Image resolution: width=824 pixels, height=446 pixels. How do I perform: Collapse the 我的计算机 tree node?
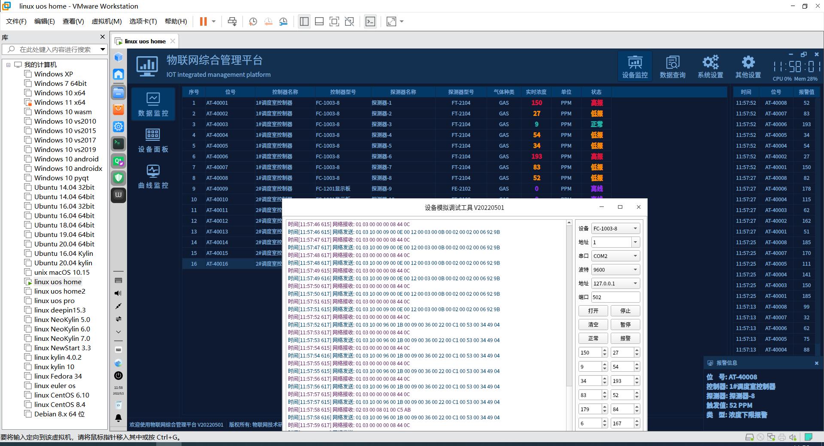tap(8, 65)
